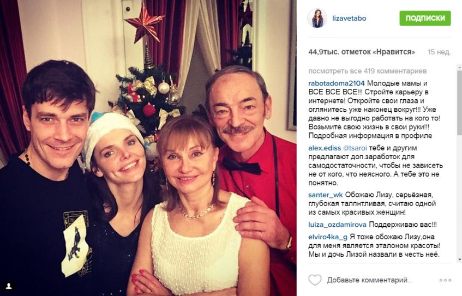Click the heart like icon

point(315,280)
